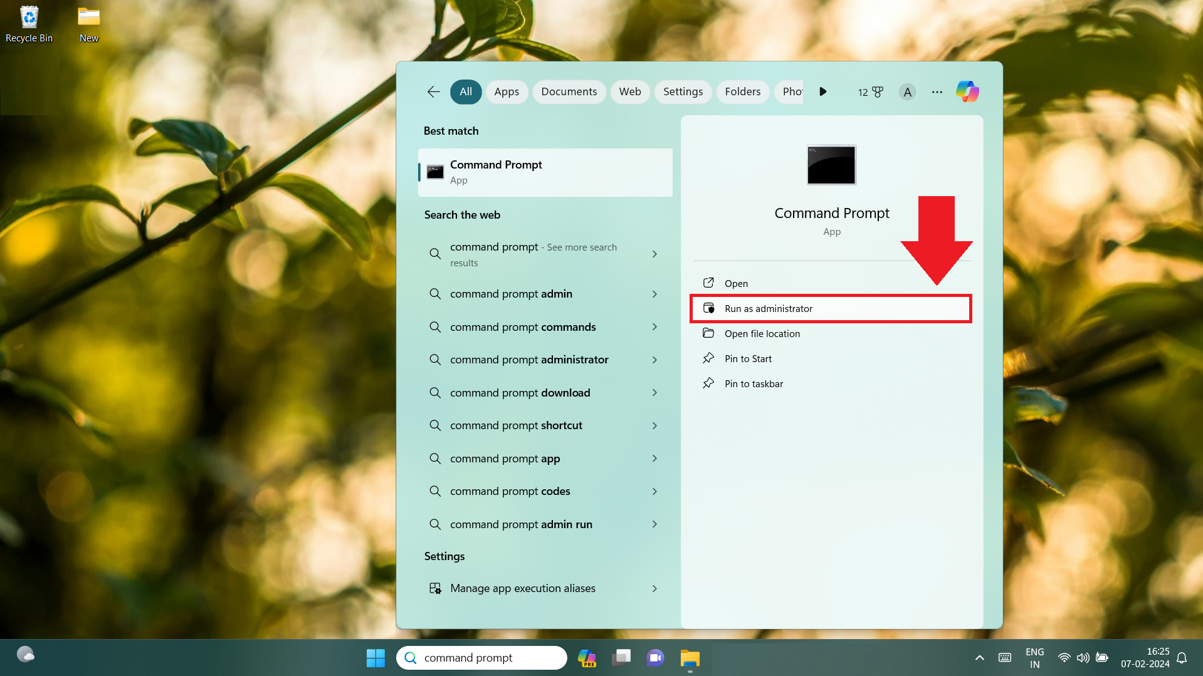Select Run as administrator for Command Prompt
This screenshot has height=676, width=1203.
click(x=768, y=308)
